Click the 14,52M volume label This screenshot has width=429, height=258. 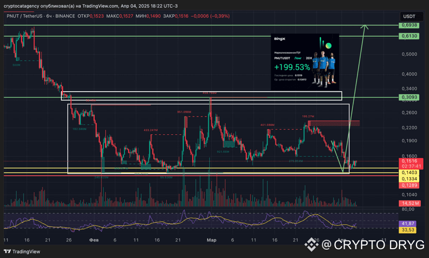410,203
